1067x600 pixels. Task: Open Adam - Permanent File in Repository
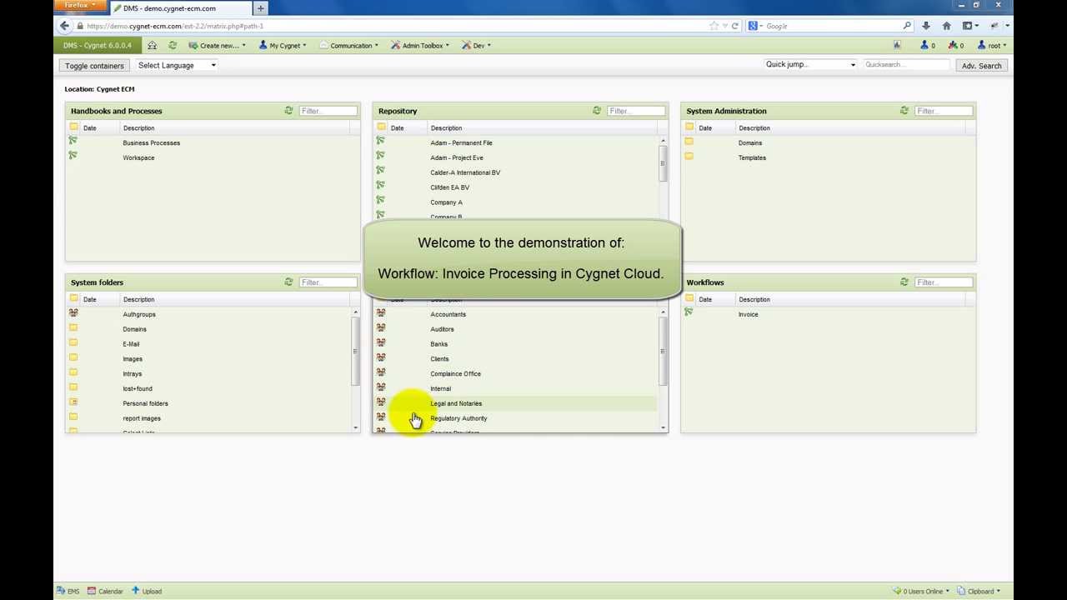point(461,142)
